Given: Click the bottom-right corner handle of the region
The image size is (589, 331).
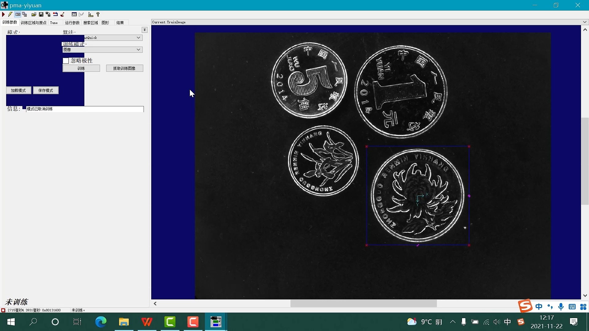Looking at the screenshot, I should (469, 245).
